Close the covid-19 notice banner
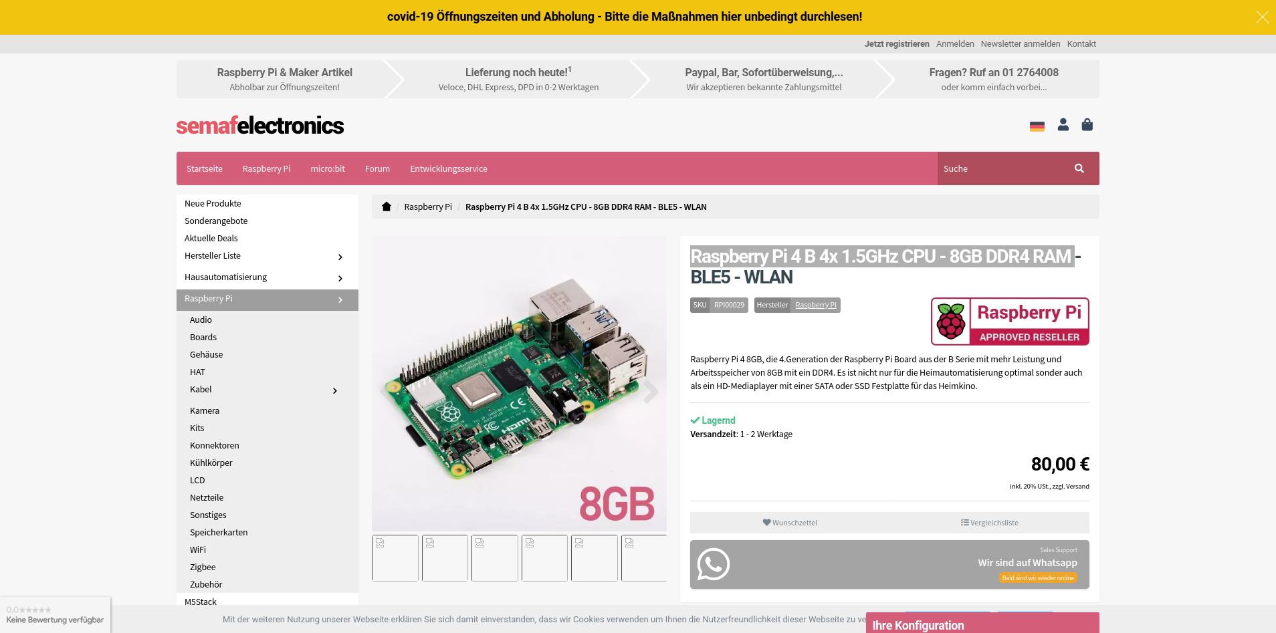 (x=1261, y=17)
